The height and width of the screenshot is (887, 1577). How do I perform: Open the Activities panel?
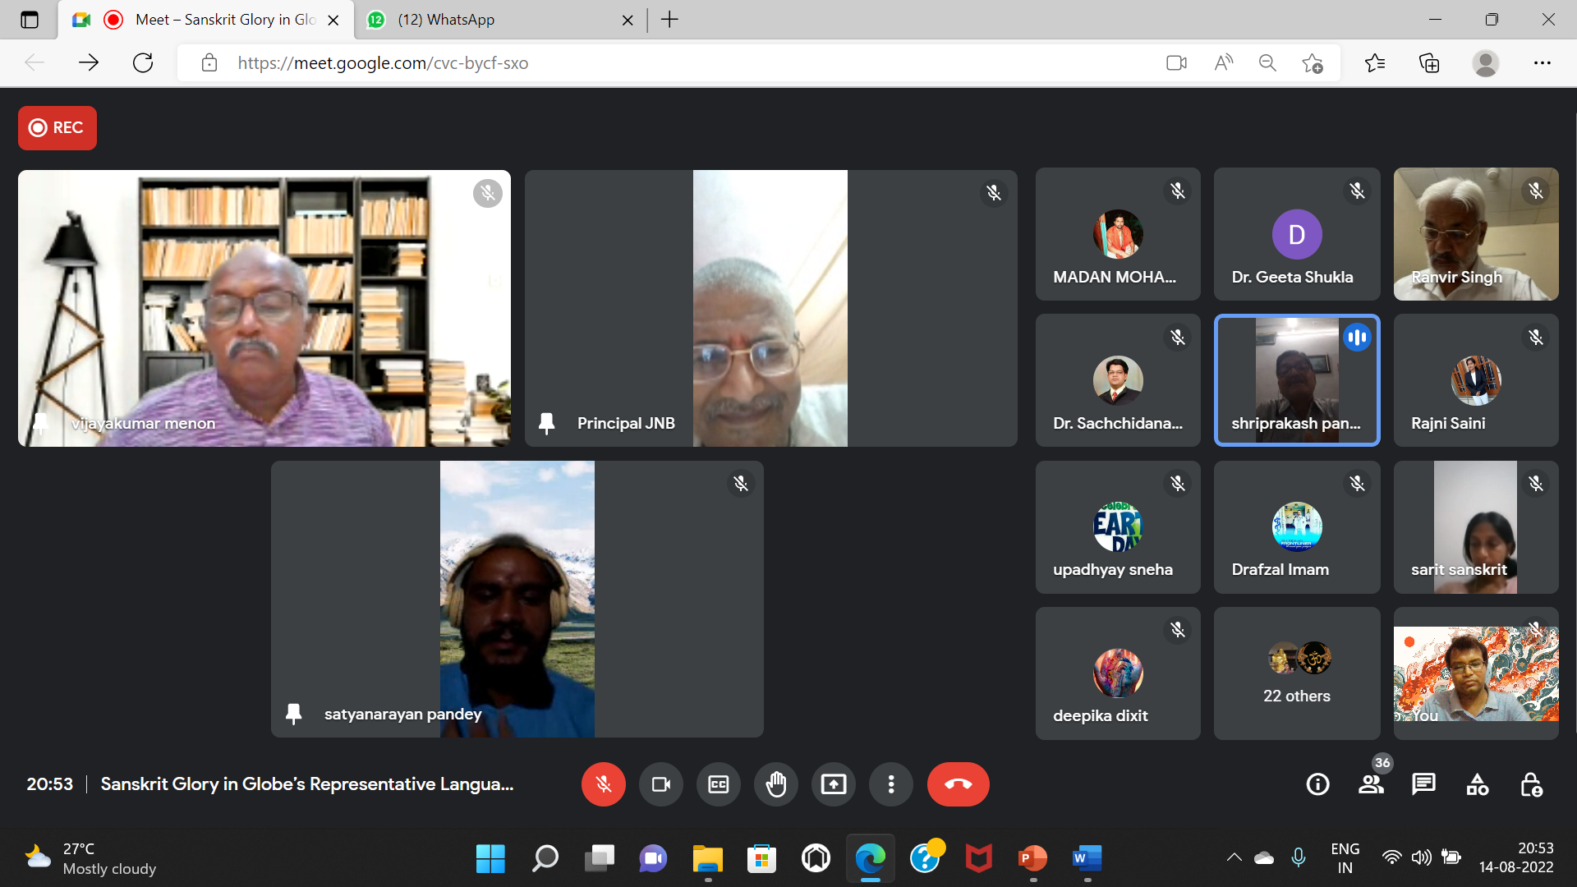coord(1477,784)
